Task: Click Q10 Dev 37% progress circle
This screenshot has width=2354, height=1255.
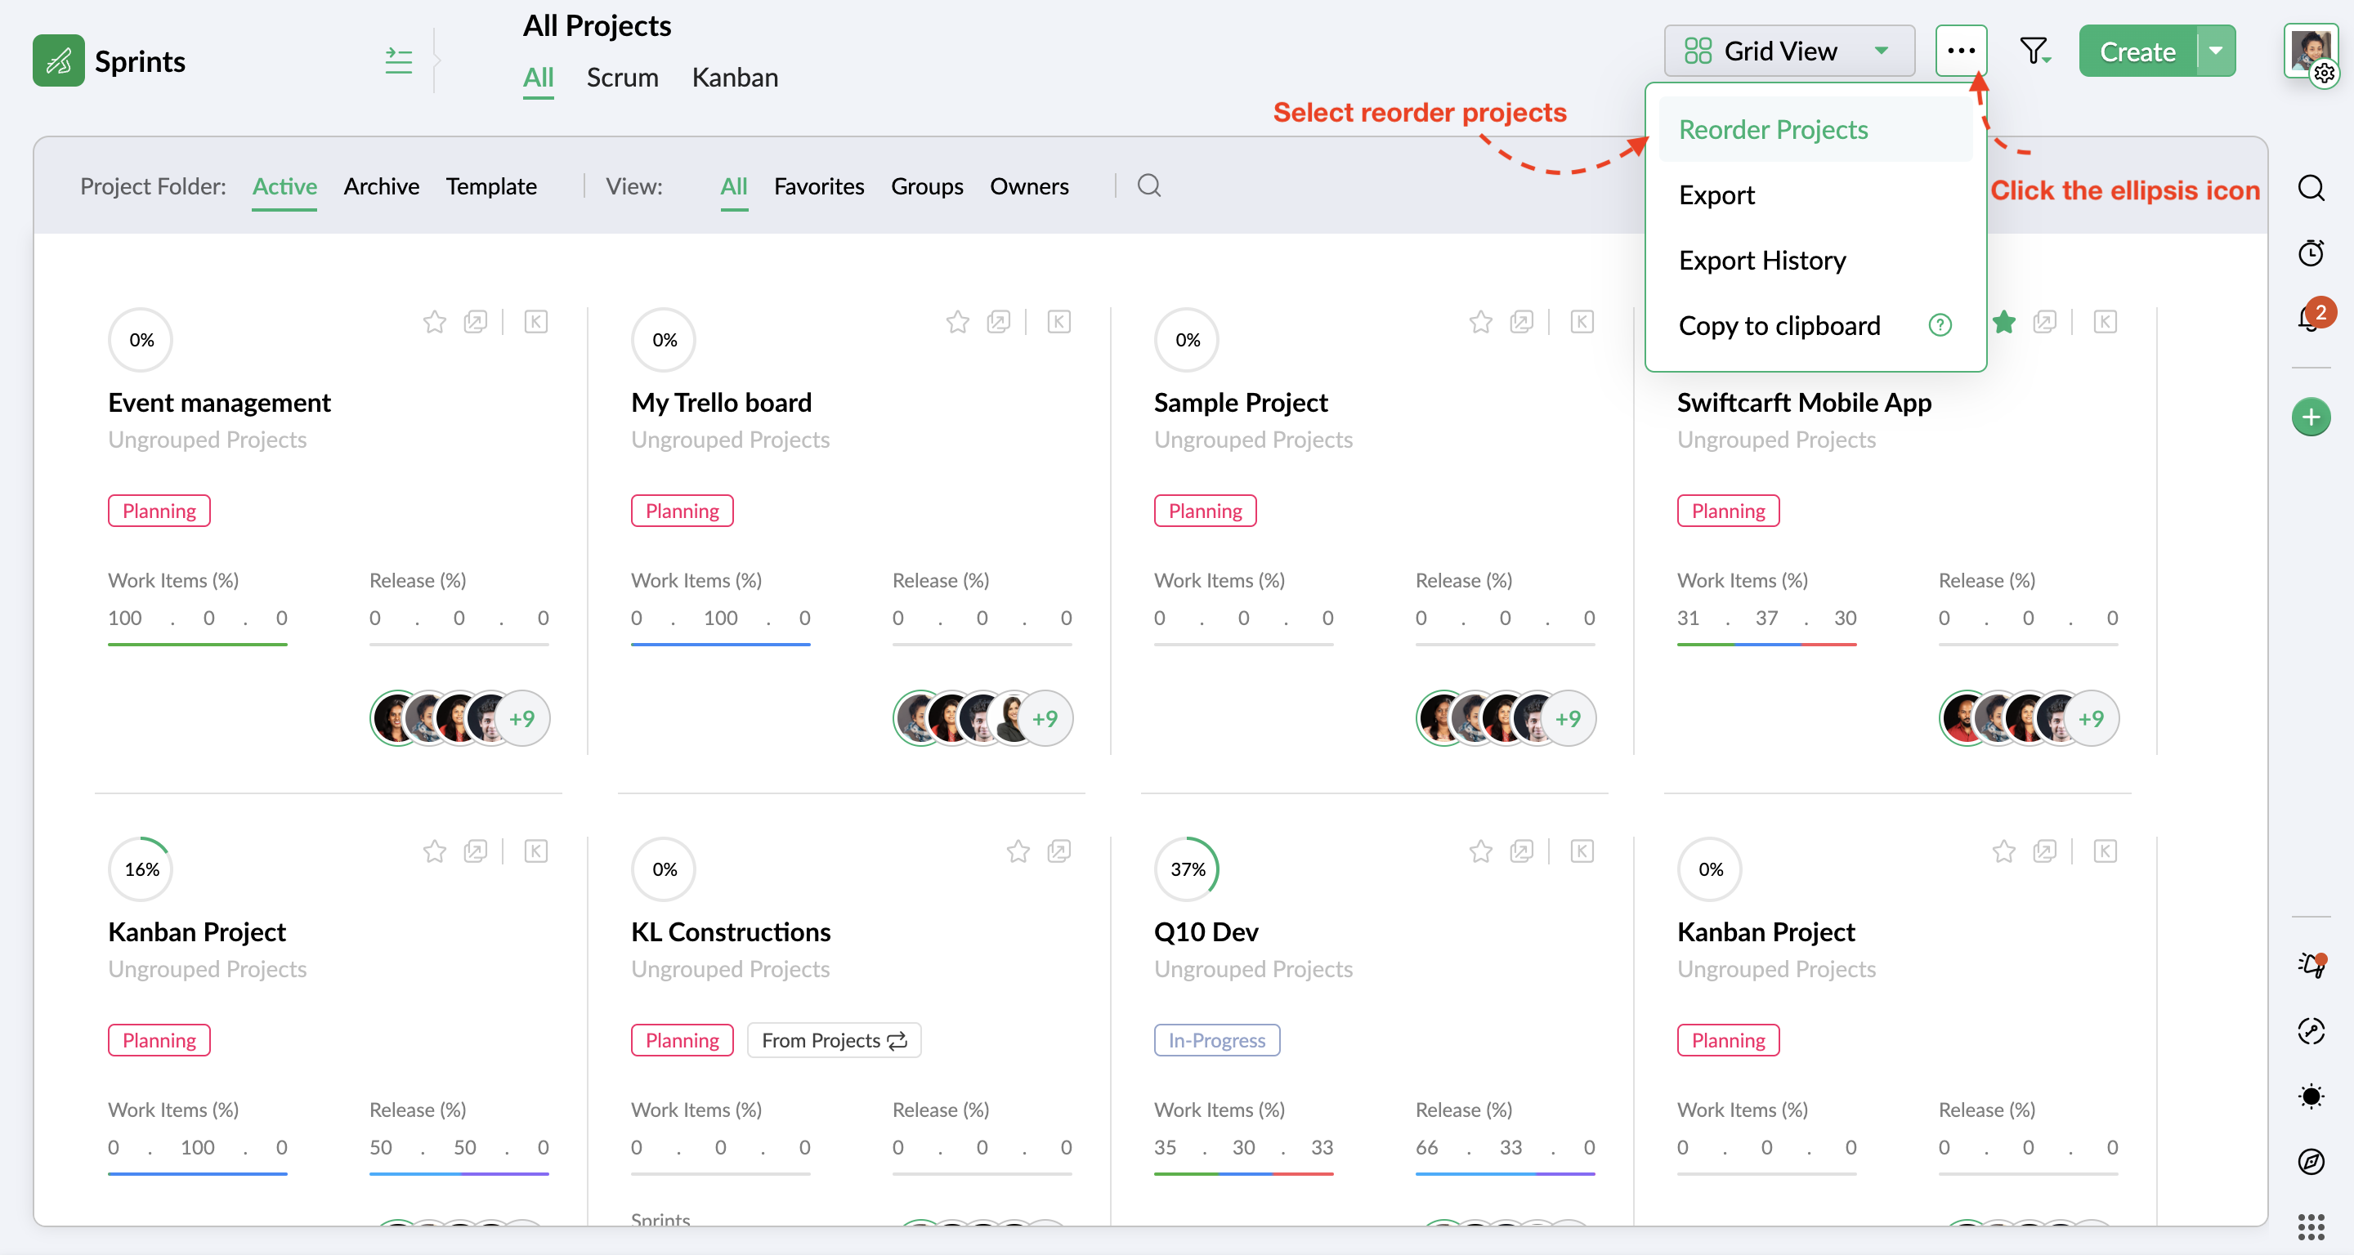Action: [x=1187, y=869]
